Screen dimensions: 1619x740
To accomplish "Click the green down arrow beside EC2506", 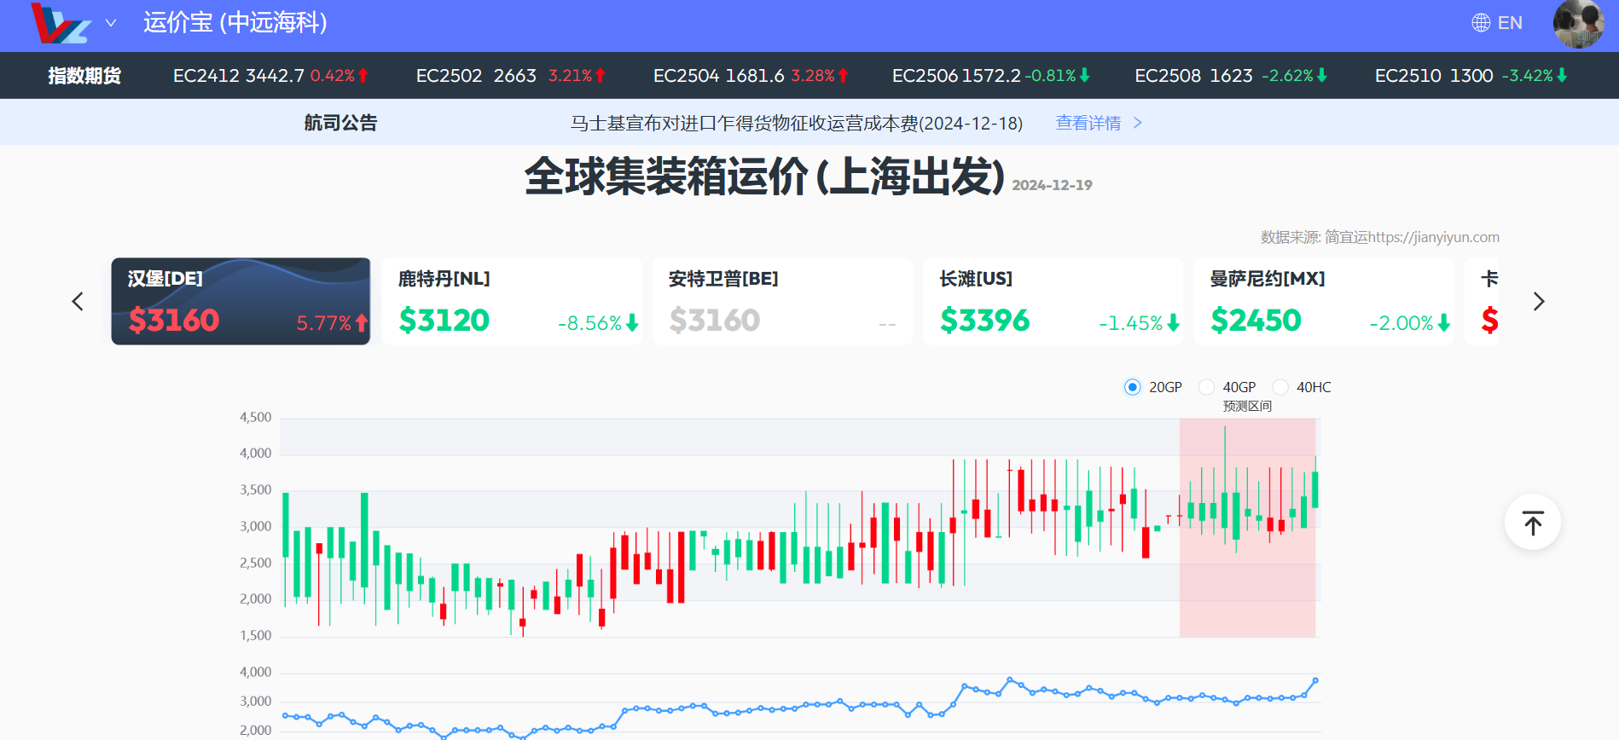I will point(1085,76).
